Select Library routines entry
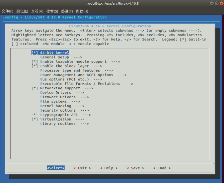The width and height of the screenshot is (224, 183). (58, 124)
